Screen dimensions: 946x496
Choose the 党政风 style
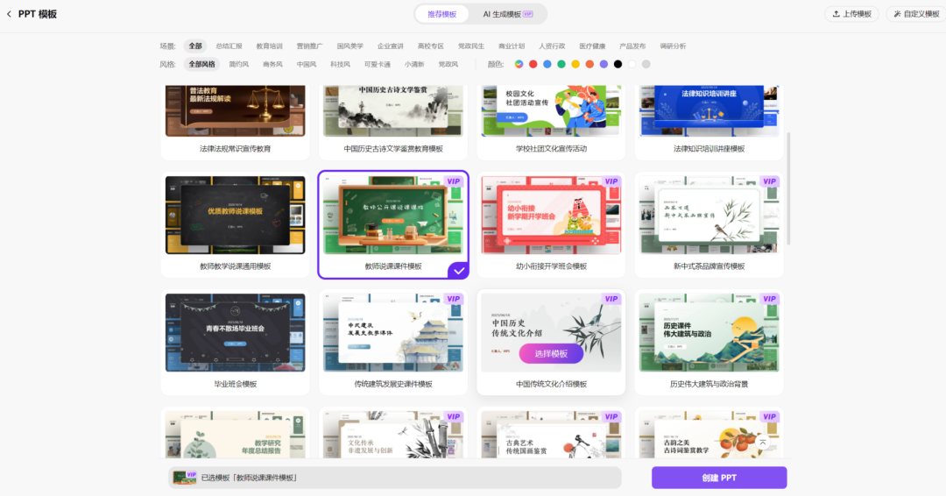tap(448, 64)
